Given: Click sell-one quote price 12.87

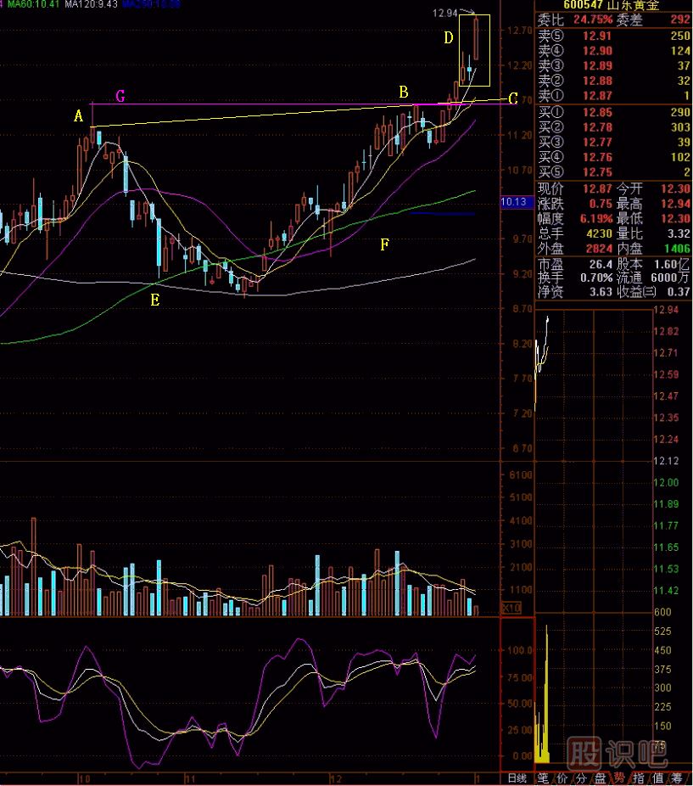Looking at the screenshot, I should (x=597, y=94).
